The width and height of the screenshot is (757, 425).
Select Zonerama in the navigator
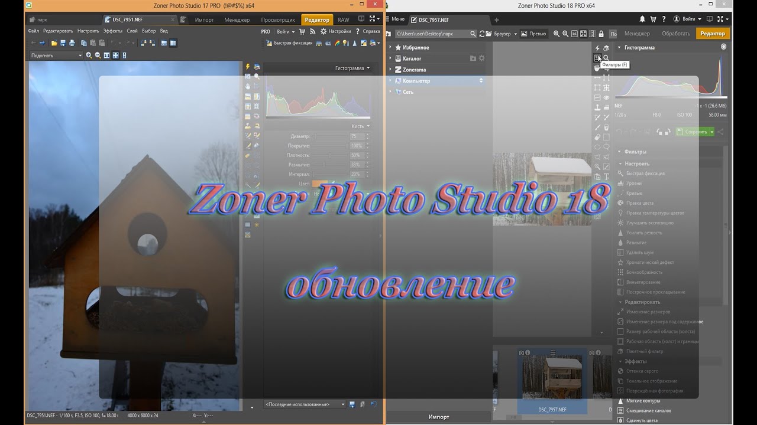click(x=414, y=70)
